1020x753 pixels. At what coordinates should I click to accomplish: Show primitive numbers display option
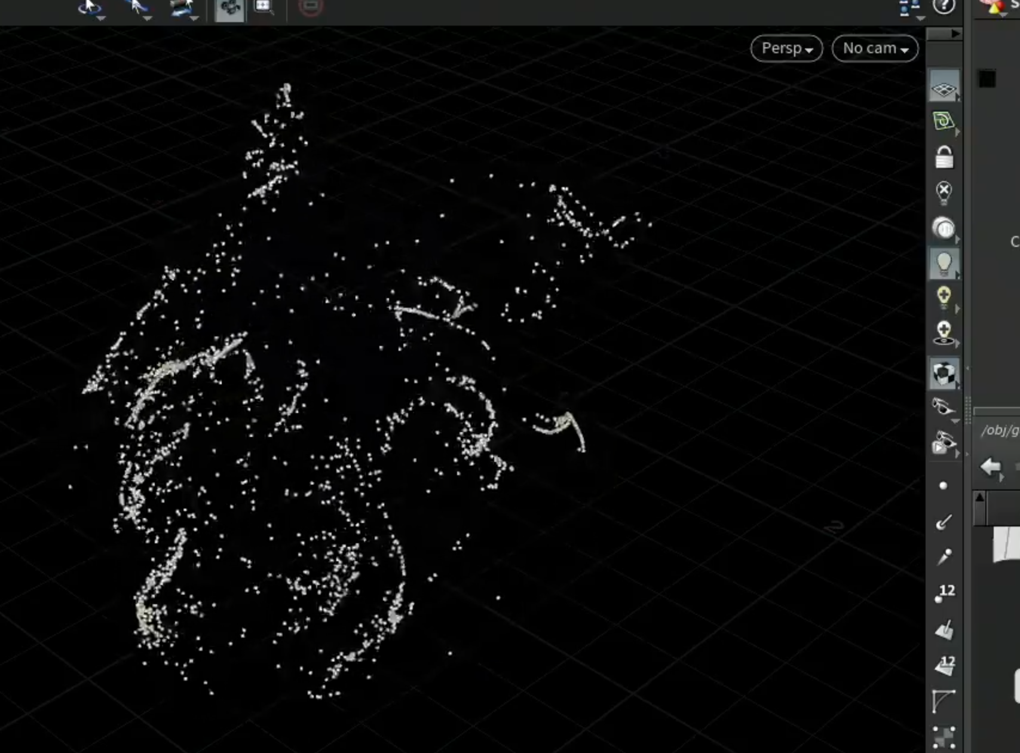pyautogui.click(x=945, y=665)
